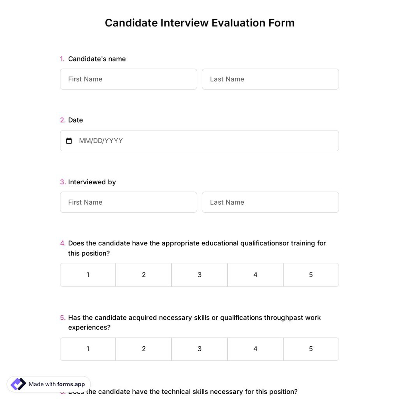Select rating 2 for educational qualifications

(144, 275)
